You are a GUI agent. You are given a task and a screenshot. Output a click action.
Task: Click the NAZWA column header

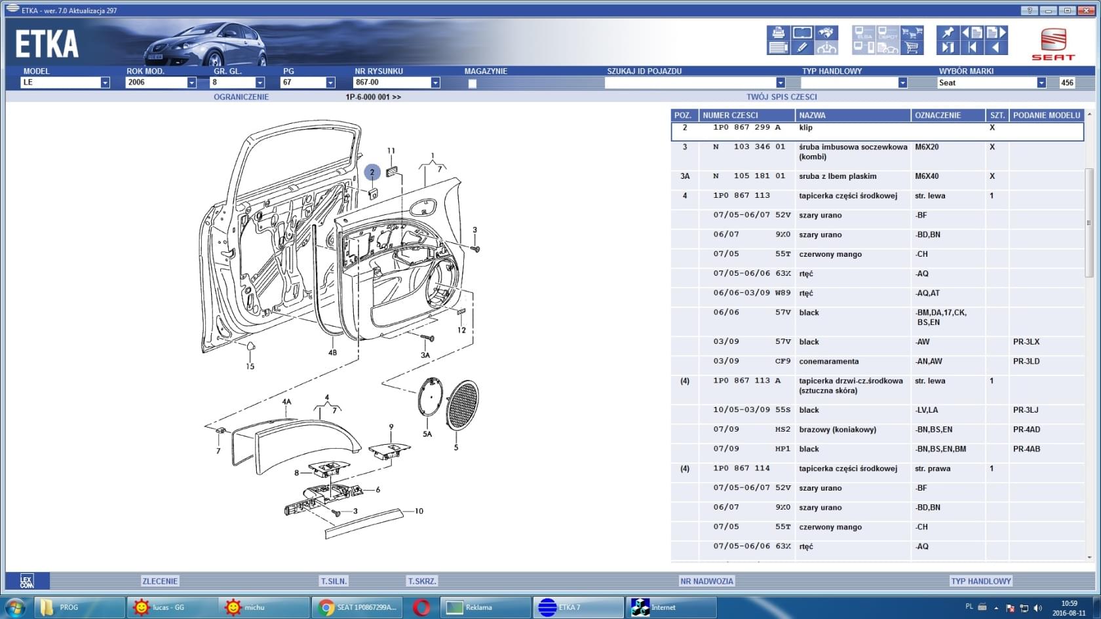pos(853,115)
